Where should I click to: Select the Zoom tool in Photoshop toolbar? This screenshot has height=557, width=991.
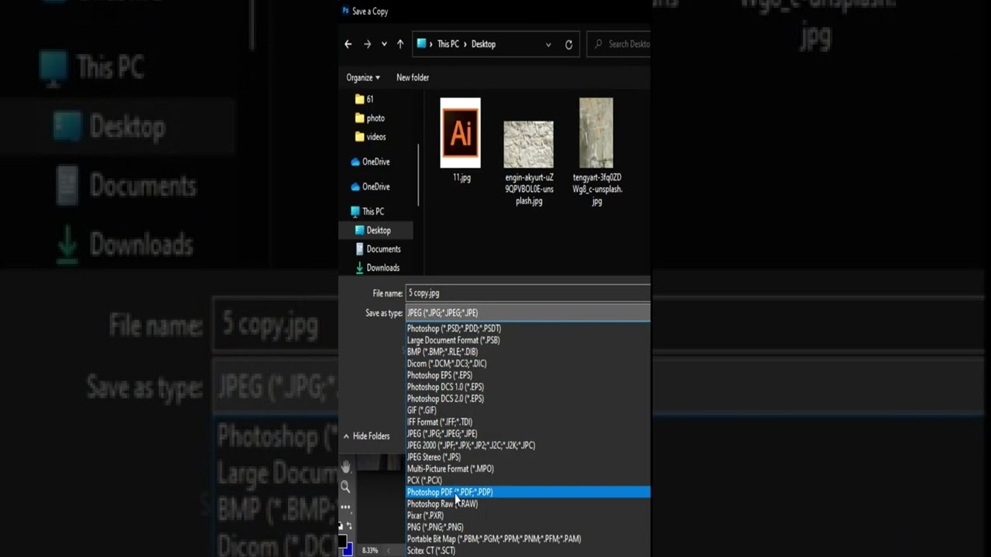(345, 487)
